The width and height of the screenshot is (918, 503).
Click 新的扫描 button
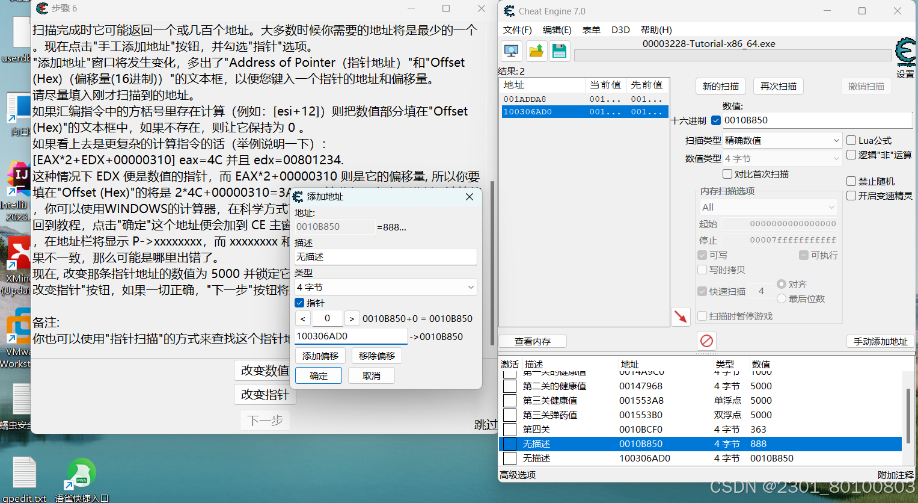pyautogui.click(x=721, y=86)
